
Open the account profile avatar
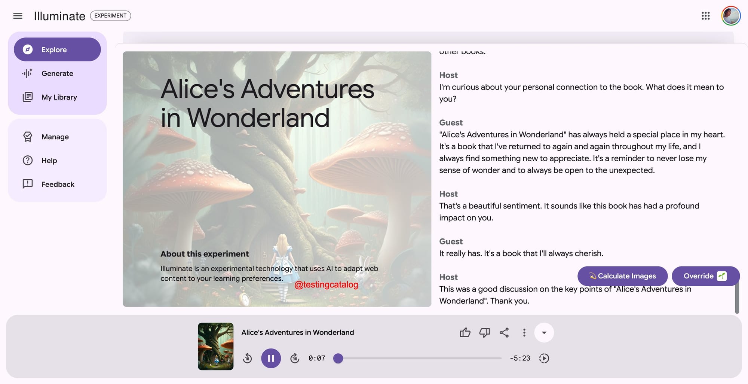731,16
